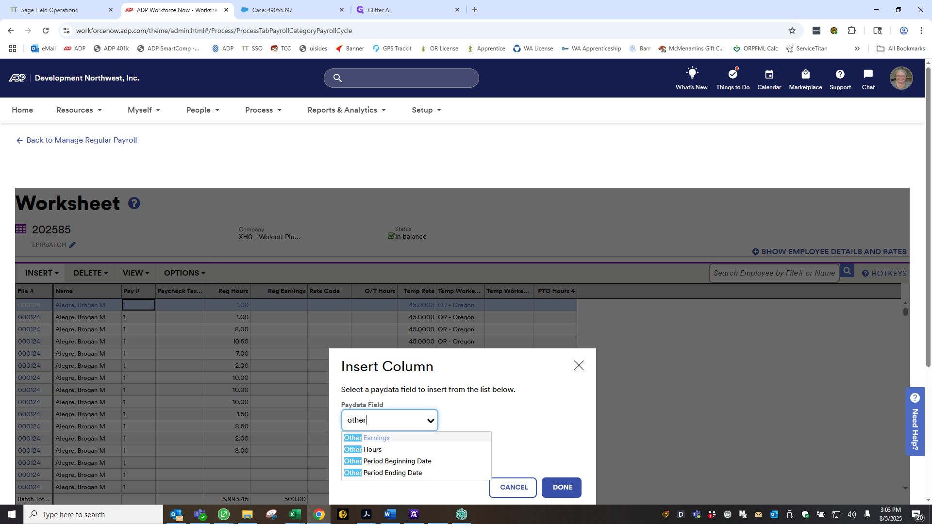Open the notification center in system tray
The width and height of the screenshot is (932, 524).
tap(916, 514)
